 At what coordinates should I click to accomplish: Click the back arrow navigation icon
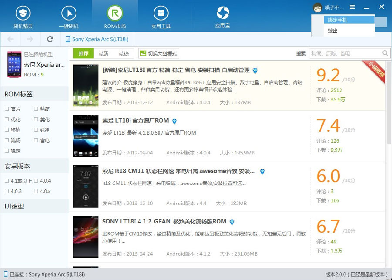click(10, 39)
